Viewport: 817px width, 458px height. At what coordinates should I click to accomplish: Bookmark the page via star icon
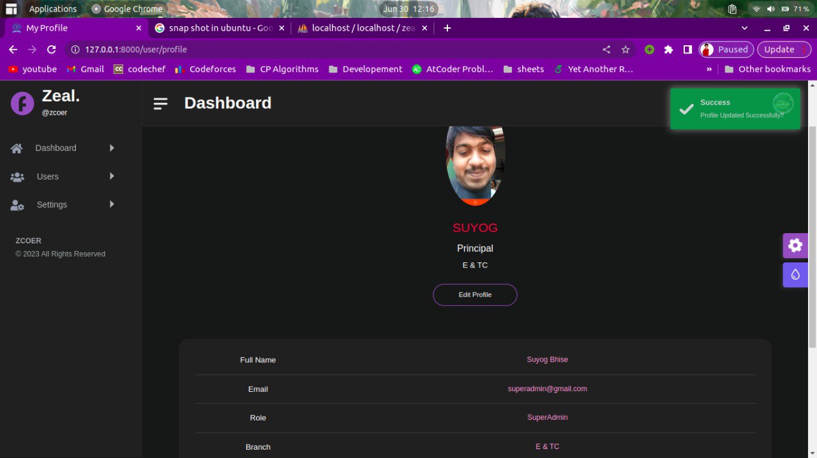[x=626, y=49]
